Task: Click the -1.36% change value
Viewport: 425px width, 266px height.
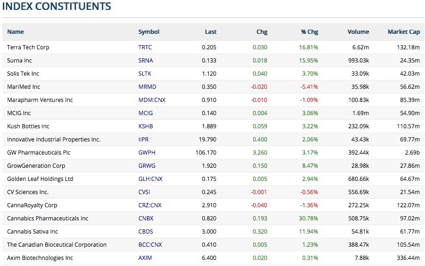Action: click(309, 205)
